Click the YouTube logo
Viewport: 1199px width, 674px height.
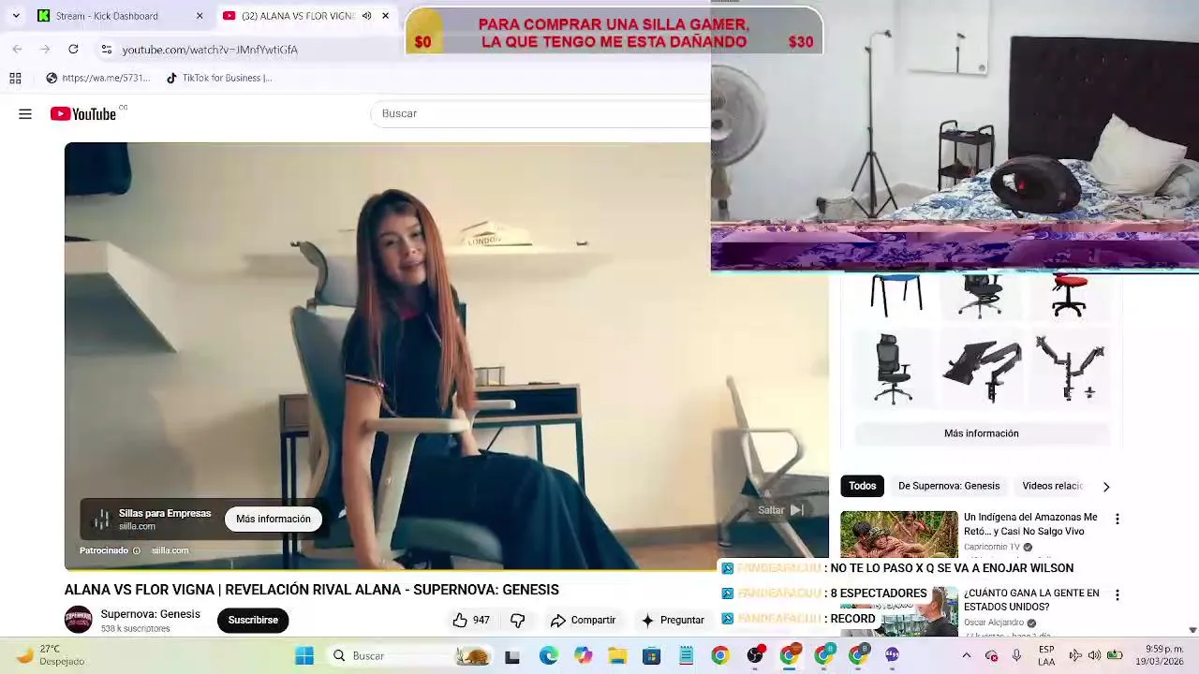pyautogui.click(x=83, y=114)
